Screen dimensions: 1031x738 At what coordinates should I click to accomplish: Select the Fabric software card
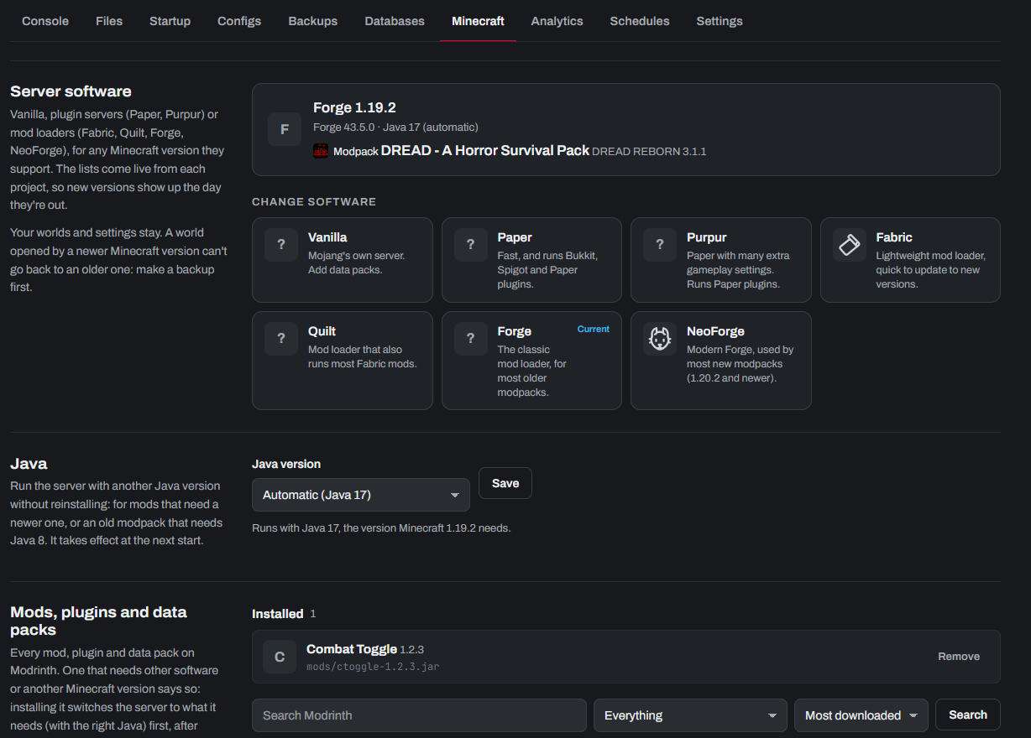(x=910, y=260)
